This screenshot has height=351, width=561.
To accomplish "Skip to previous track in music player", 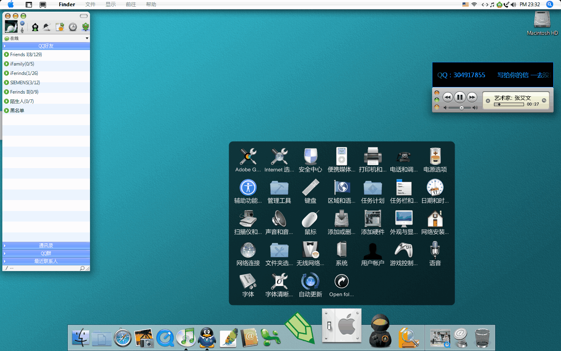I will 448,97.
